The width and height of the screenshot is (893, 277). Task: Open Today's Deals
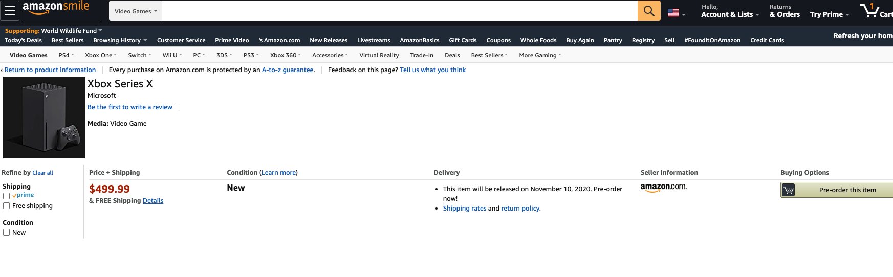point(23,40)
